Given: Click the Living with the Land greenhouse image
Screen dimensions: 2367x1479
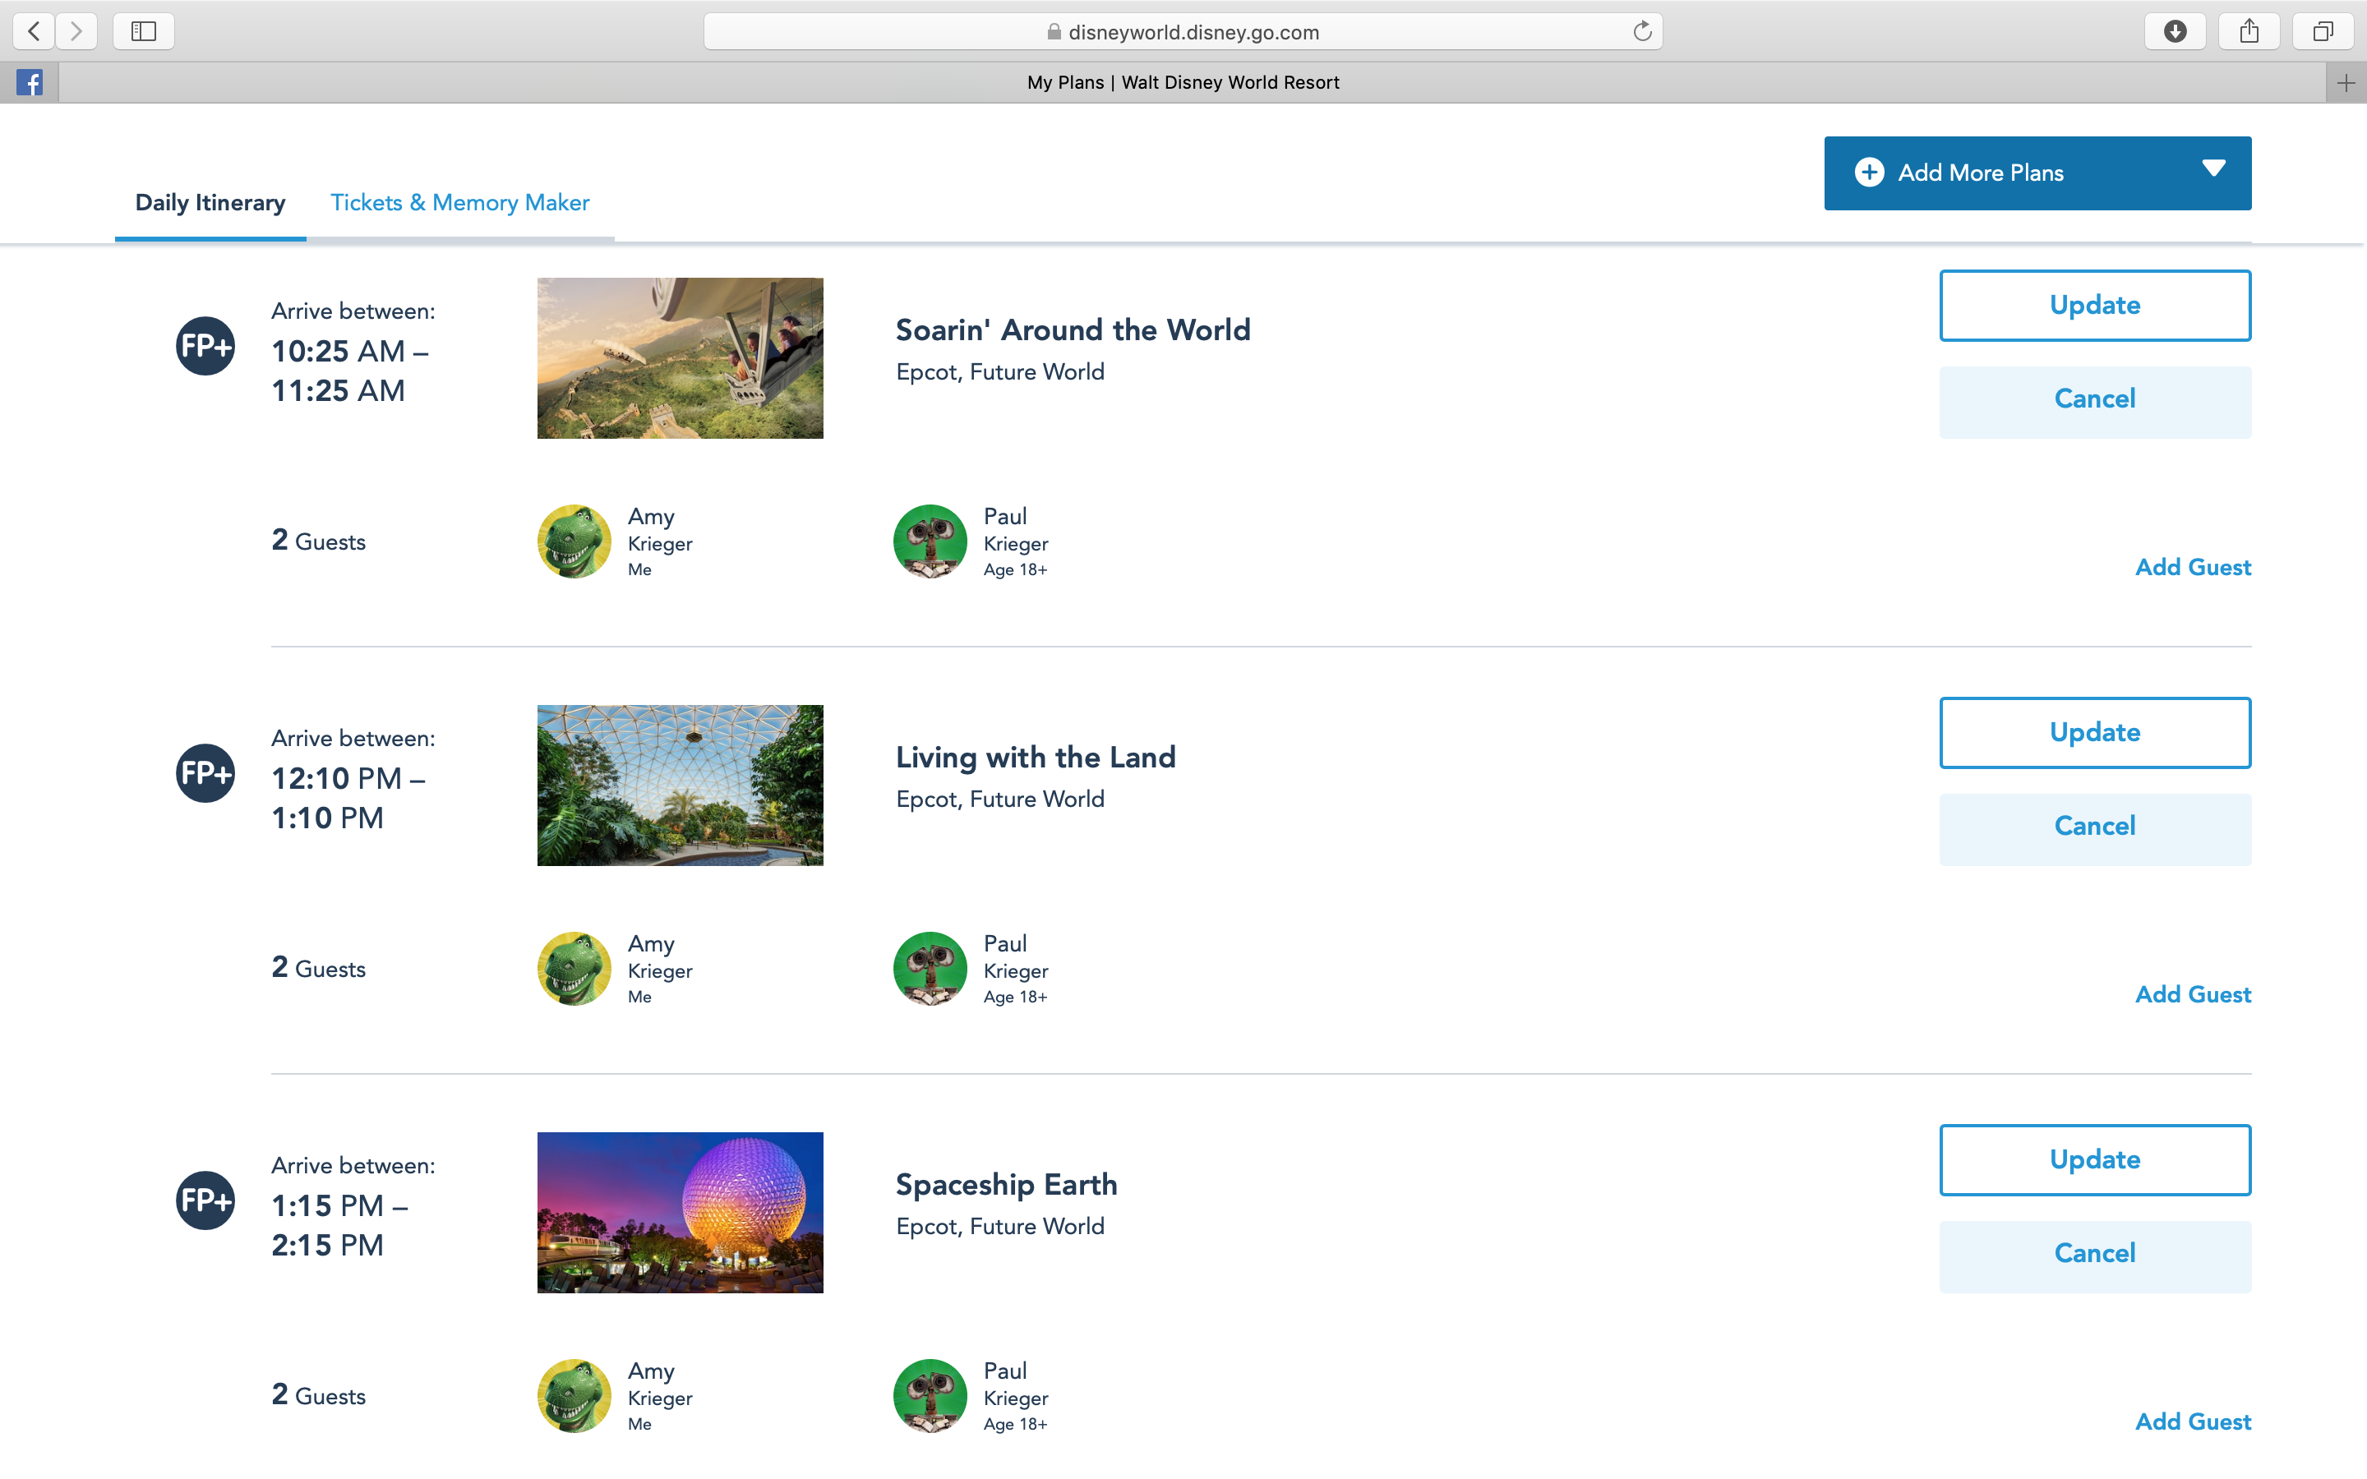Looking at the screenshot, I should tap(680, 786).
